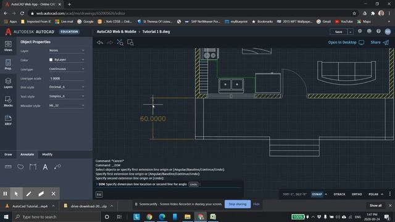Open the Text style dropdown
395x222 pixels.
[x=67, y=96]
